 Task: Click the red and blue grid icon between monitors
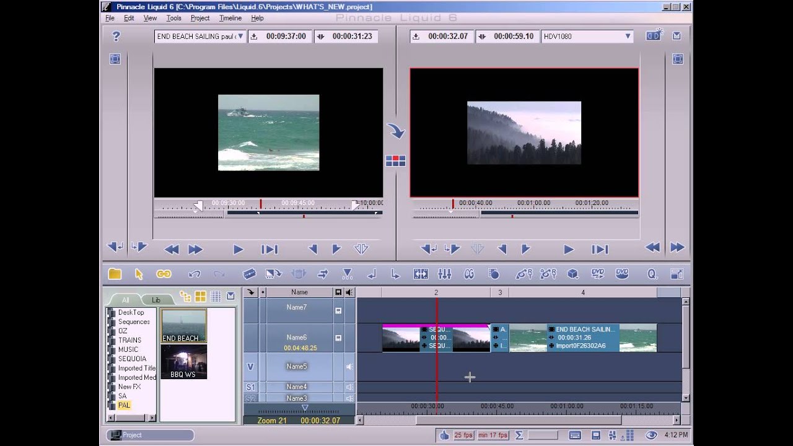395,161
